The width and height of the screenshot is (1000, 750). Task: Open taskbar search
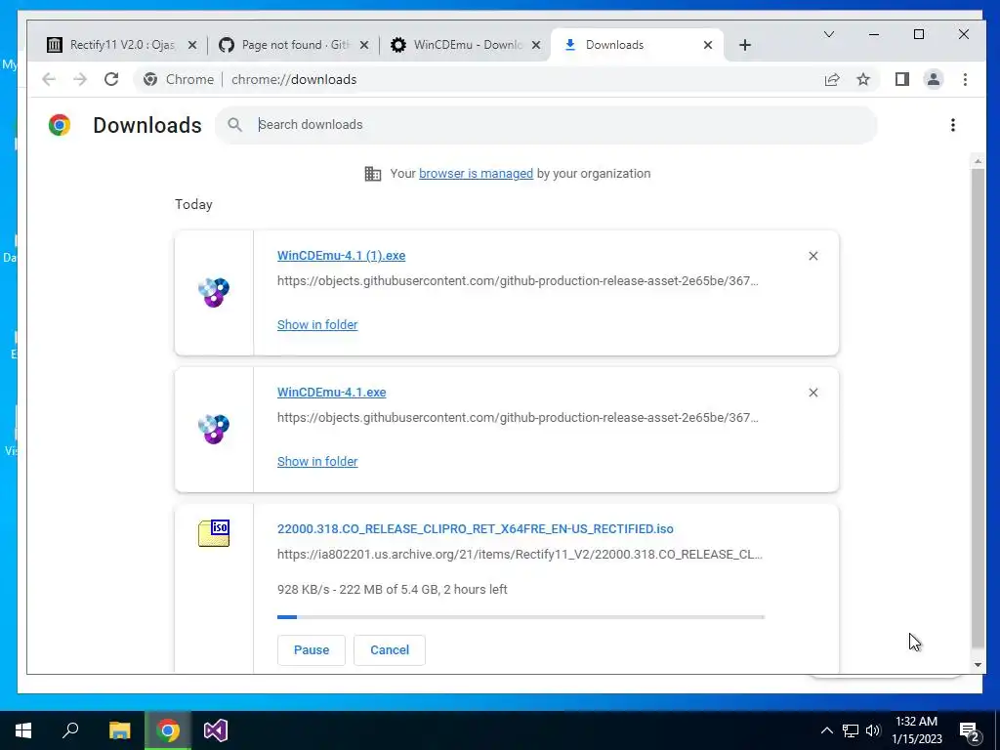pyautogui.click(x=70, y=730)
